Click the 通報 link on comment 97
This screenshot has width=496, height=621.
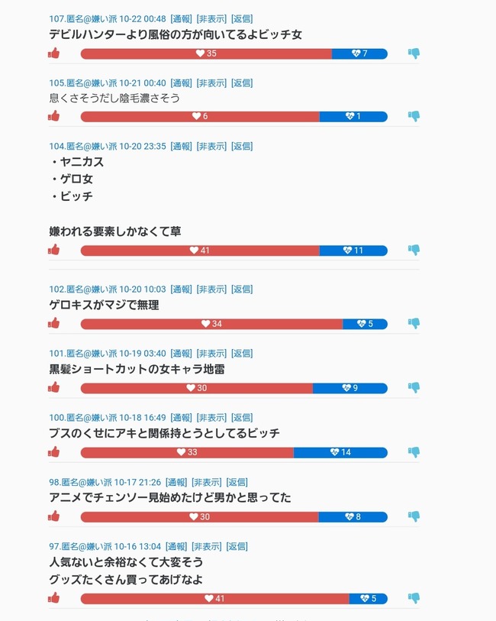pos(176,546)
